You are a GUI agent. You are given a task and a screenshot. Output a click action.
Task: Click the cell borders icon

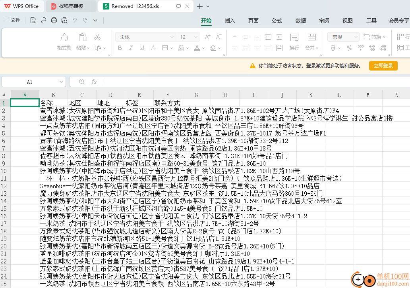[165, 48]
